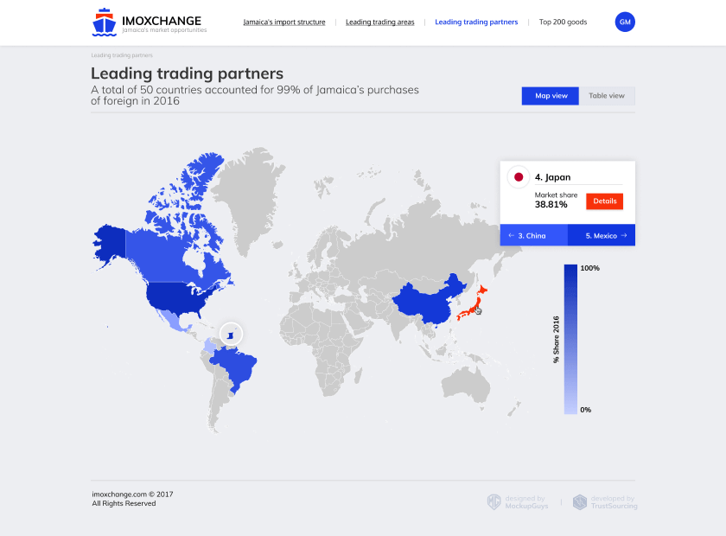The width and height of the screenshot is (726, 536).
Task: Click the IMOXCHANGE ship logo icon
Action: [104, 22]
